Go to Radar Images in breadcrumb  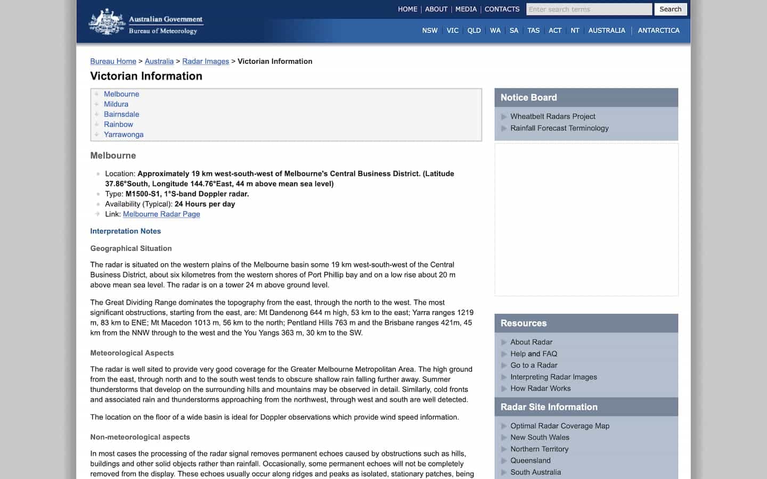click(206, 61)
